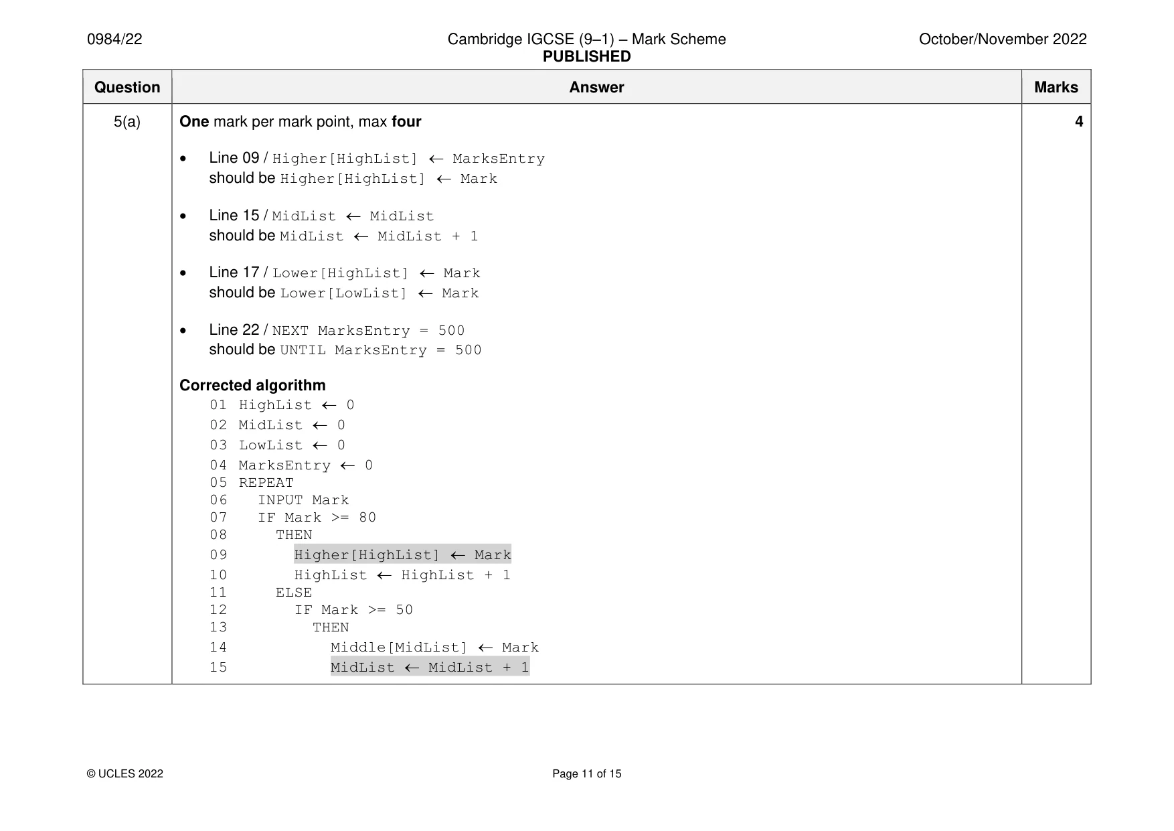This screenshot has width=1174, height=831.
Task: Click code line "07 IF Mark >= 80"
Action: (293, 518)
